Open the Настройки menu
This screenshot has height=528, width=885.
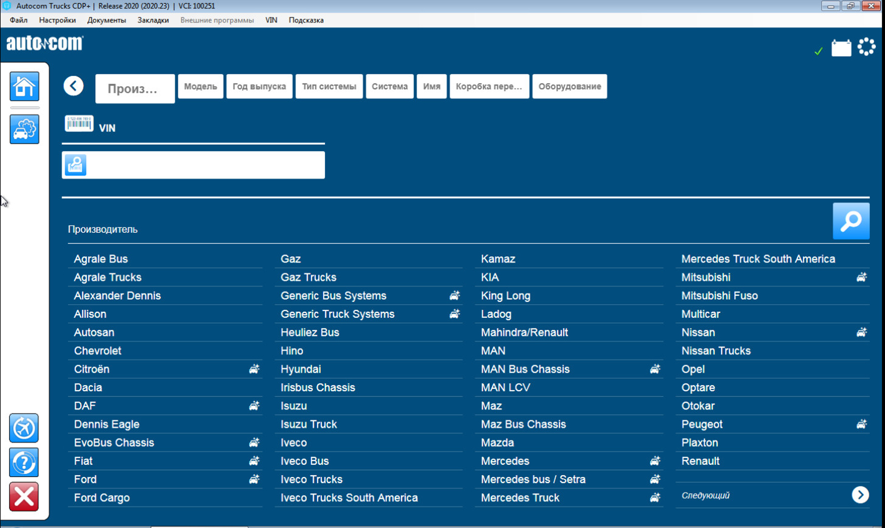[57, 20]
